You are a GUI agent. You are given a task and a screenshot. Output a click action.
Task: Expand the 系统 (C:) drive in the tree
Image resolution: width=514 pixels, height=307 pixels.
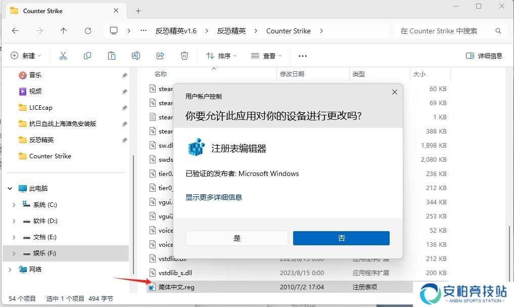pos(14,205)
